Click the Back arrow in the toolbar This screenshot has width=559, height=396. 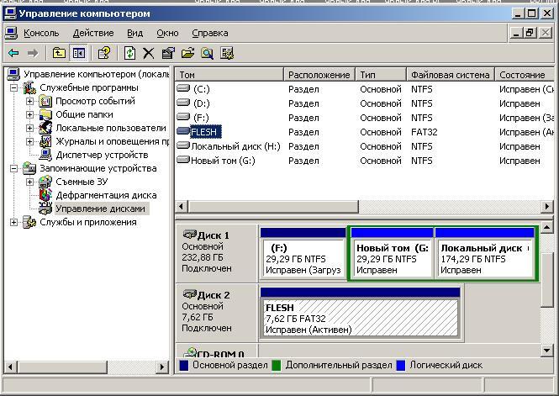coord(13,53)
